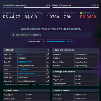Click Community Ban status cell
101x101 pixels.
click(x=87, y=62)
